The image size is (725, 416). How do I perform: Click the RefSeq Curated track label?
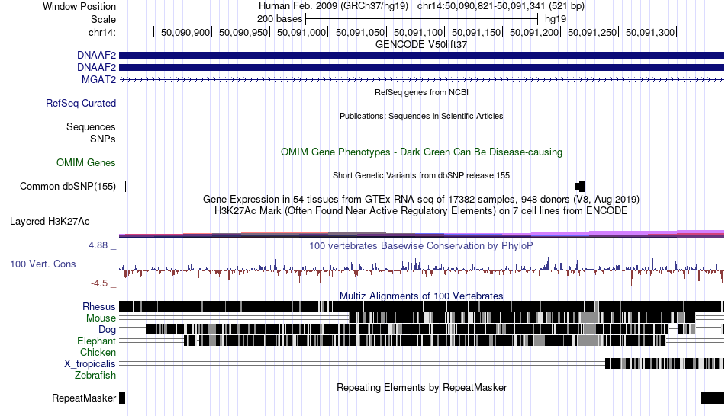tap(80, 103)
